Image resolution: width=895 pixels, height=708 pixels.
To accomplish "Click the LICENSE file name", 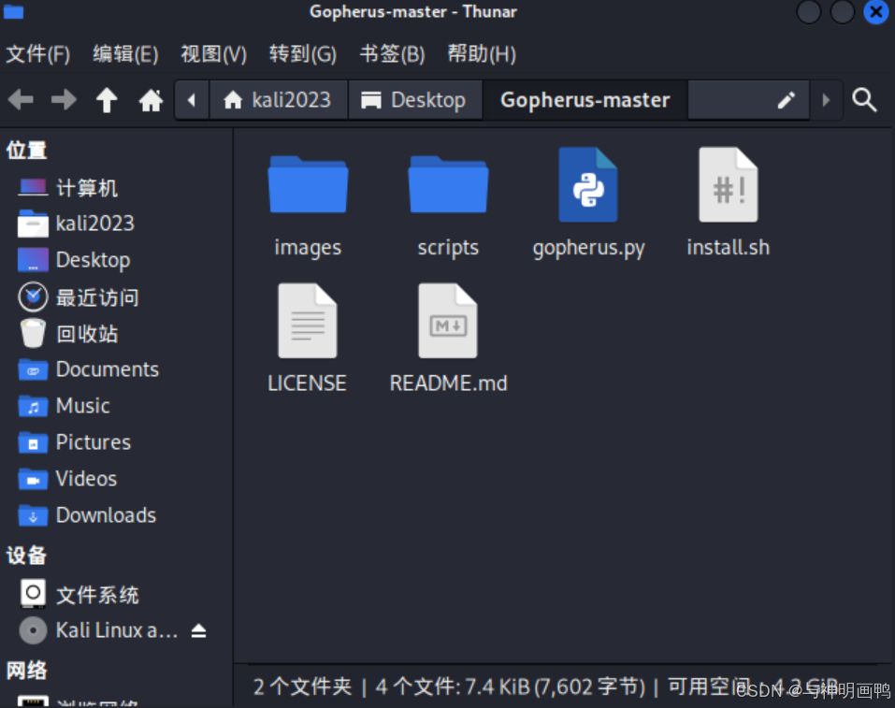I will (x=307, y=383).
